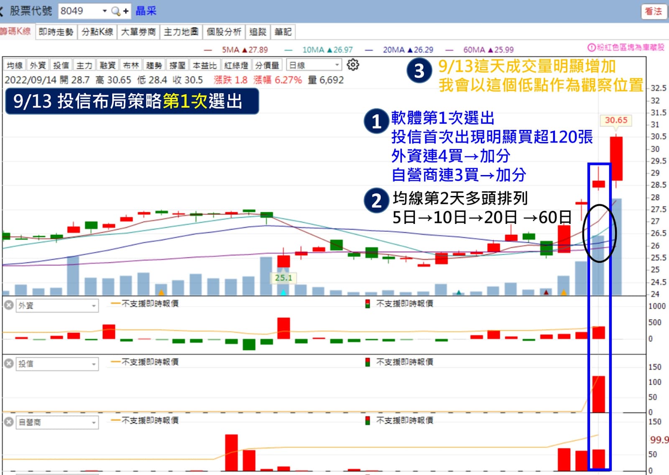
Task: Toggle the 投信 overlay button
Action: [61, 65]
